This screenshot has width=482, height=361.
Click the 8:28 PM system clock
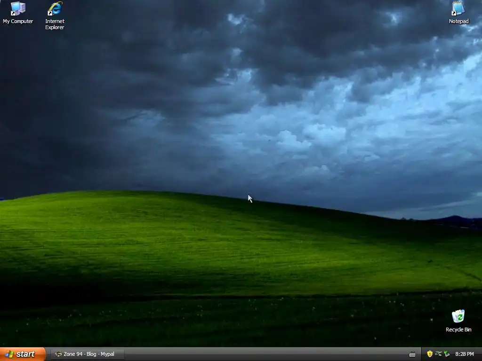point(465,354)
